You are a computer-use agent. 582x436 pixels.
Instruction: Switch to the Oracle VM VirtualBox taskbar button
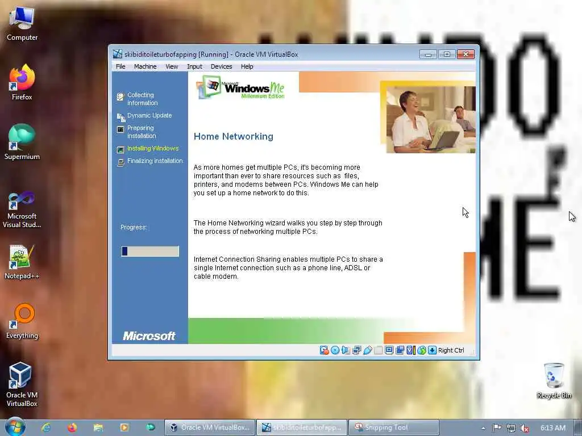(x=210, y=427)
